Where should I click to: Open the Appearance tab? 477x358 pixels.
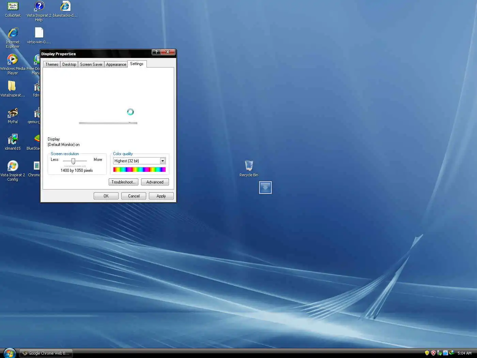coord(116,64)
